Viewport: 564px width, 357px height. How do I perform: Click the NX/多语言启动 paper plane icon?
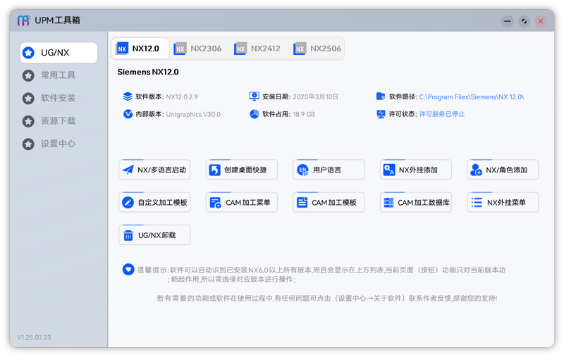pos(128,170)
